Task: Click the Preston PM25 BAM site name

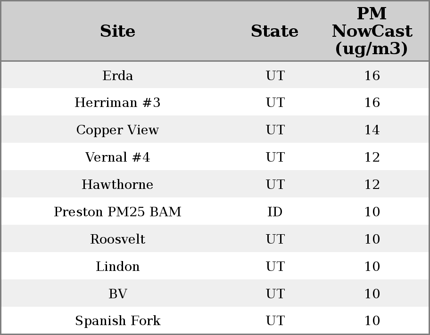Action: [x=117, y=212]
